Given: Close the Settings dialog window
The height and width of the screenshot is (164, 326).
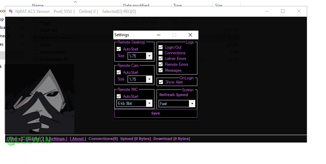Looking at the screenshot, I should click(190, 35).
